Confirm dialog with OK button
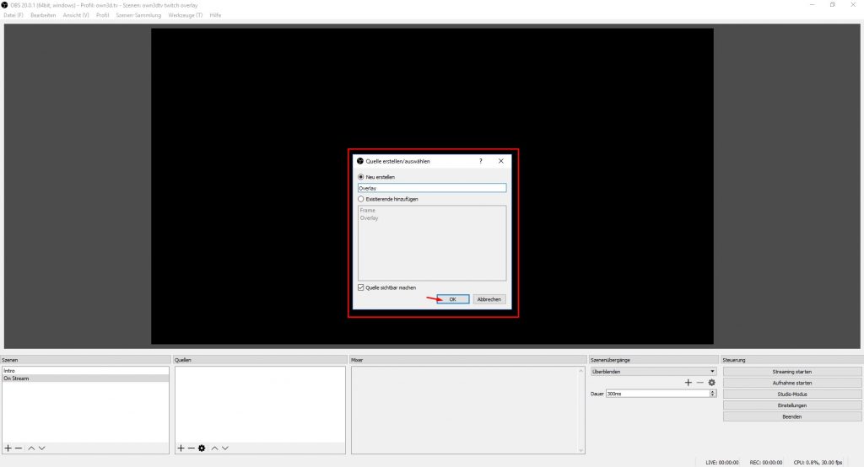The height and width of the screenshot is (467, 864). click(452, 299)
